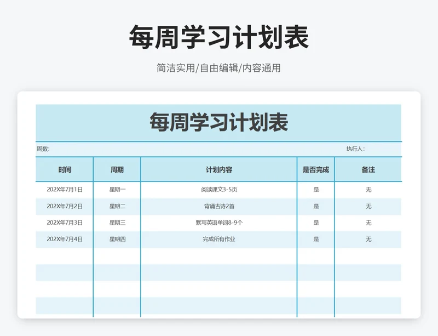Select the 是 cell in the 星期二 row

pos(316,207)
